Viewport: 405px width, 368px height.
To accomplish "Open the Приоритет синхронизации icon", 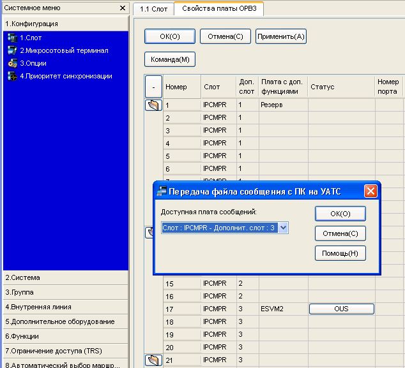I will (12, 76).
